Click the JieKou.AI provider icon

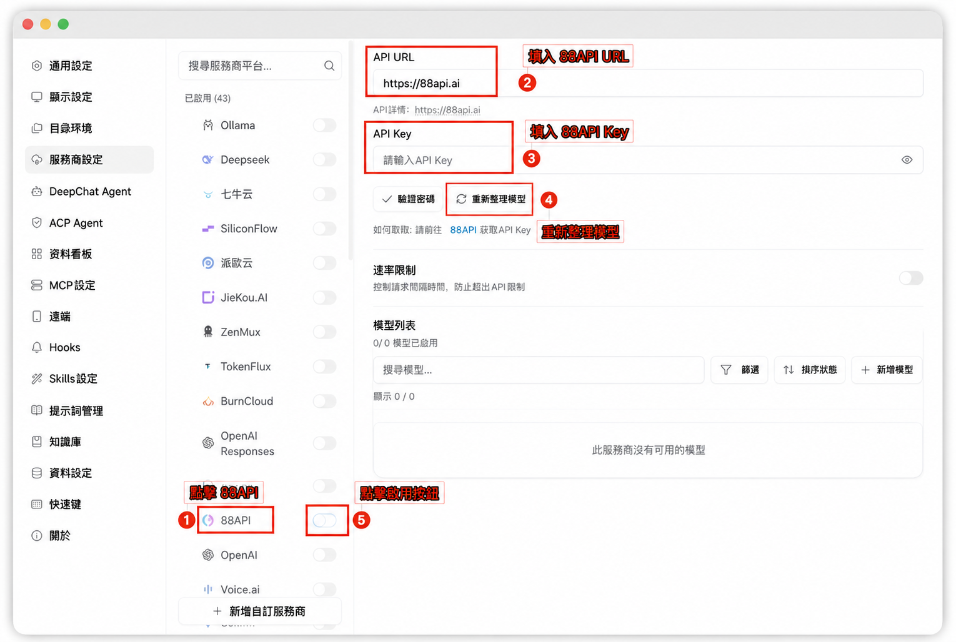(x=208, y=297)
